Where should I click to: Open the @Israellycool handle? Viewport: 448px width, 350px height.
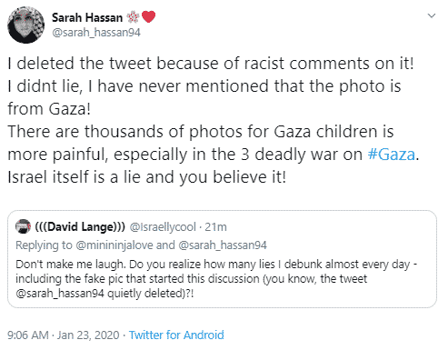pyautogui.click(x=163, y=227)
